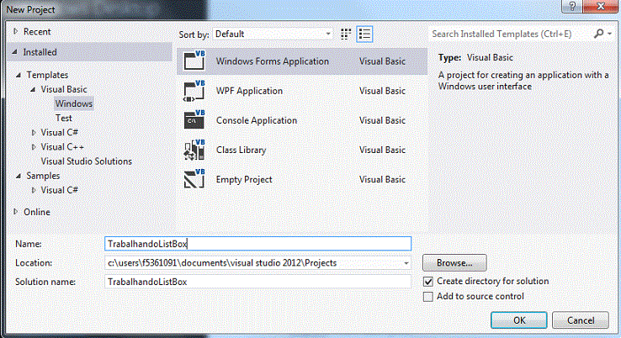Click the Console Application template icon
The height and width of the screenshot is (338, 621).
[194, 120]
